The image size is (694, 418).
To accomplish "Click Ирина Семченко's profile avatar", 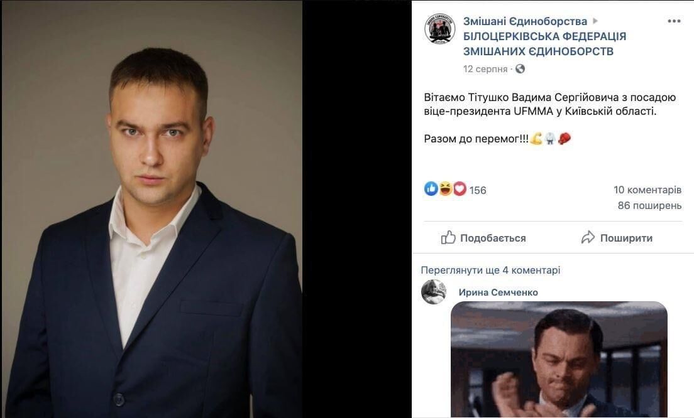I will [x=434, y=292].
